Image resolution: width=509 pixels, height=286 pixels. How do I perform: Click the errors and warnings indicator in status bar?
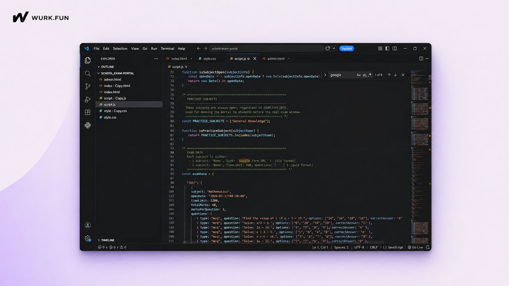112,247
